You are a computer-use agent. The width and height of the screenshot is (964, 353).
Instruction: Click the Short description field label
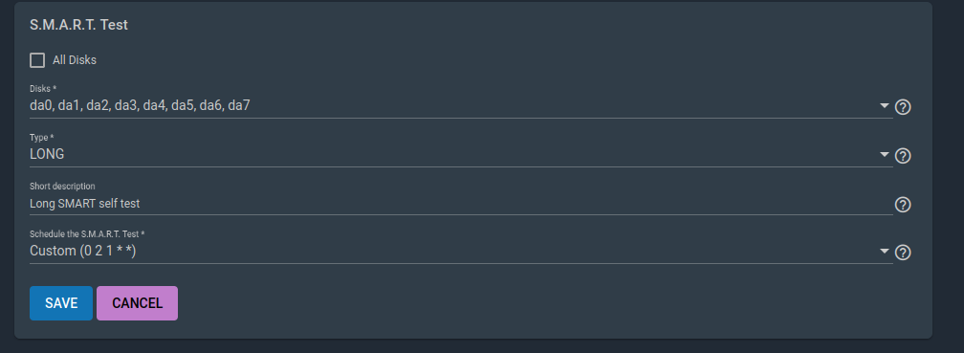coord(62,187)
